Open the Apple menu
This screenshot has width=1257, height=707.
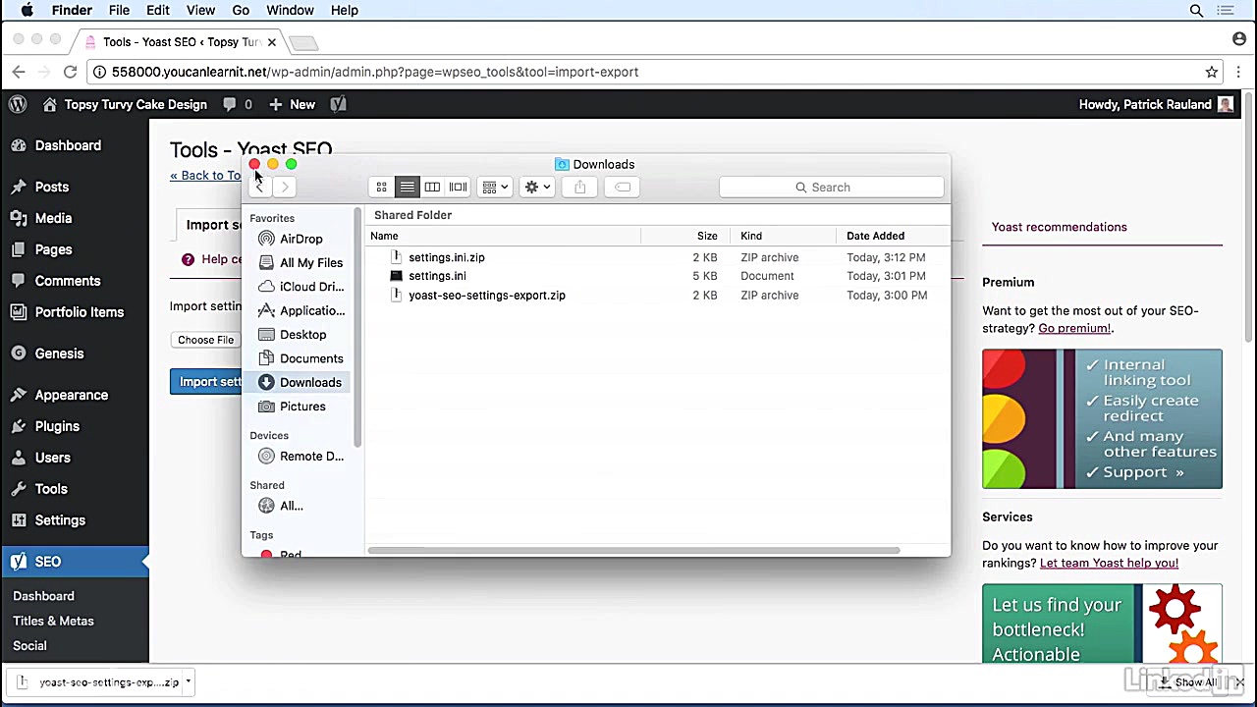tap(27, 10)
